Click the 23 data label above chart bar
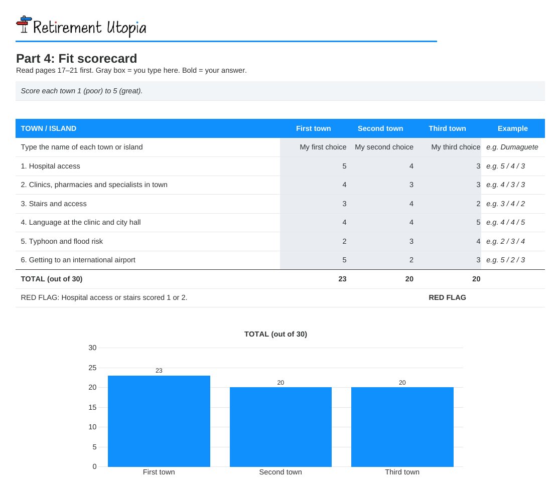The width and height of the screenshot is (560, 490). pyautogui.click(x=159, y=371)
